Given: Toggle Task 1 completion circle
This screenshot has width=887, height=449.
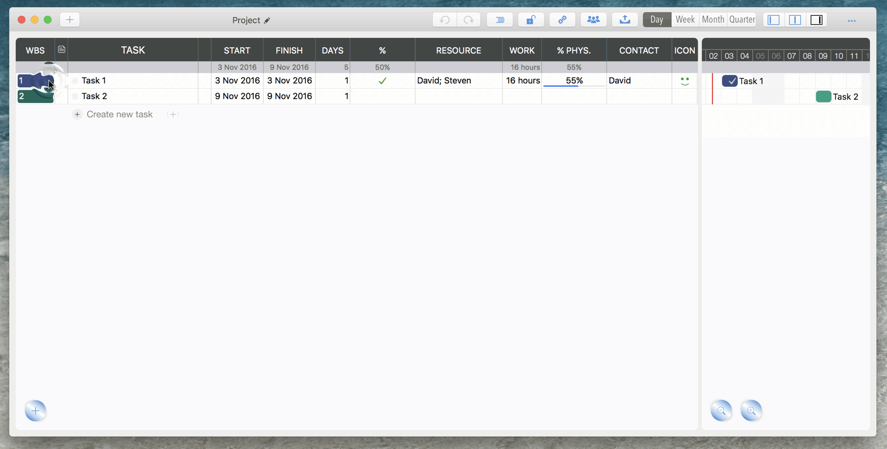Looking at the screenshot, I should [75, 81].
